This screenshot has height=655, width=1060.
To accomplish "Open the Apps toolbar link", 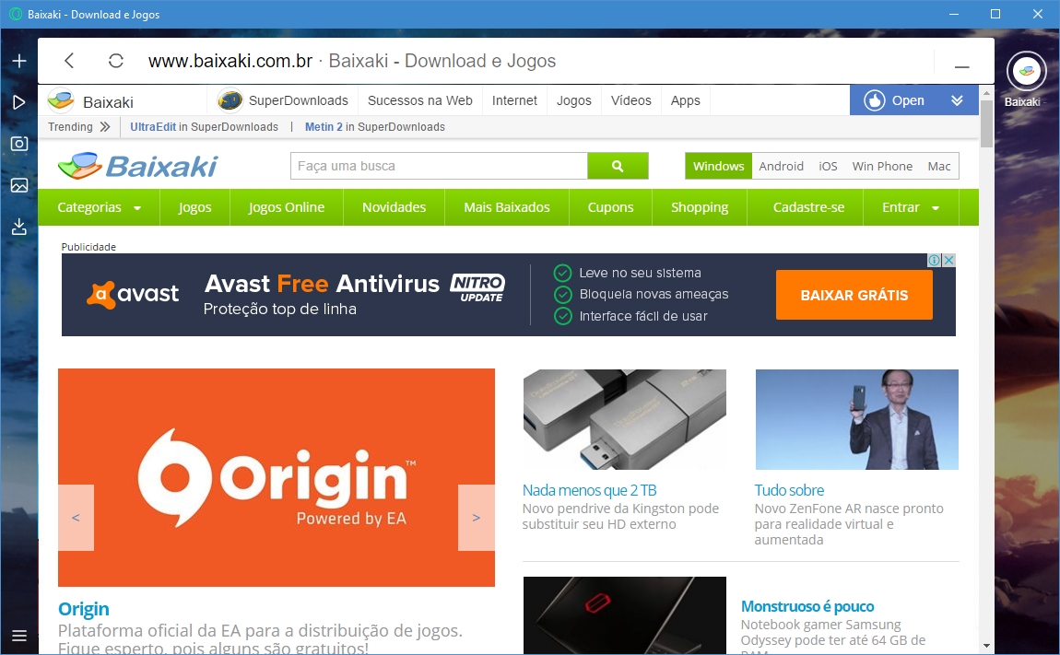I will (686, 100).
